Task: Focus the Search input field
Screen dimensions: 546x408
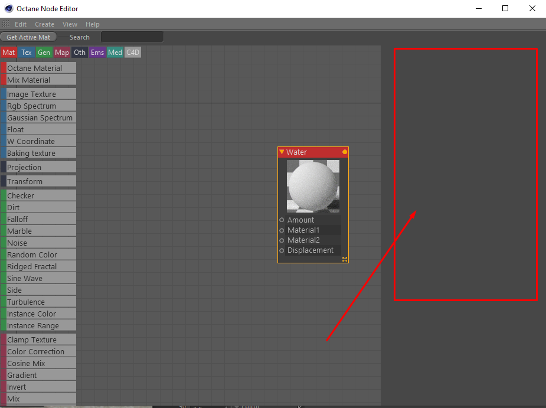Action: [132, 37]
